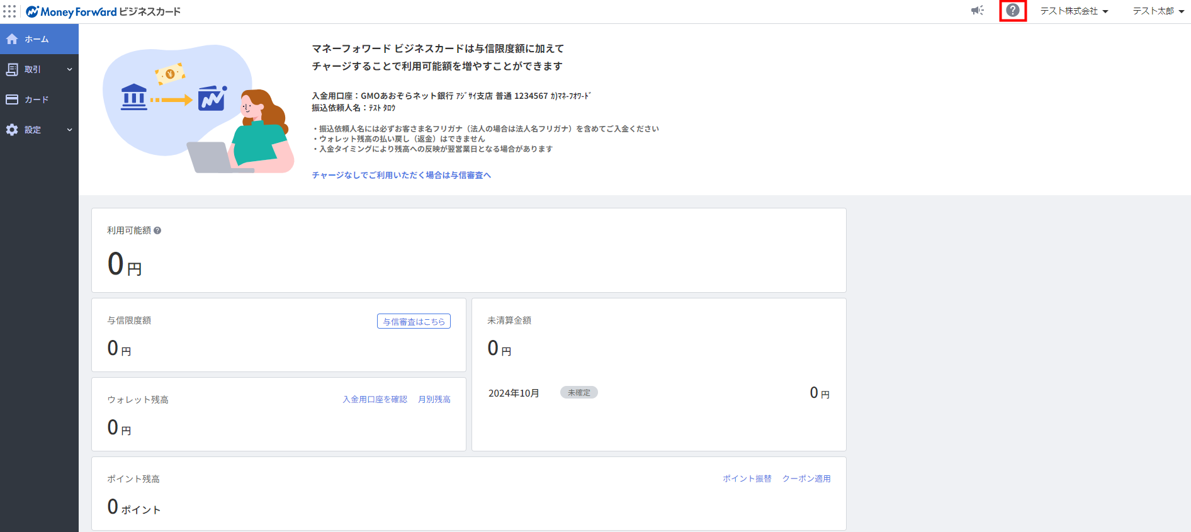The height and width of the screenshot is (532, 1191).
Task: Click the 取引 receipt icon
Action: click(12, 69)
